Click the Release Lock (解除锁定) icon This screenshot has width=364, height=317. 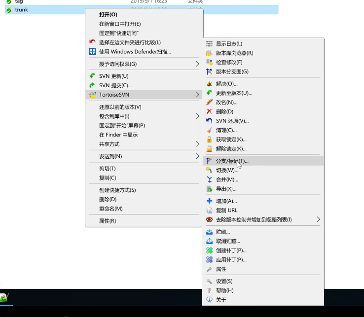209,149
